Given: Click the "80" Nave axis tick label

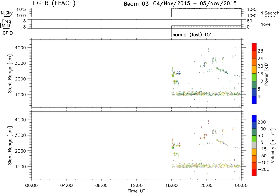Looking at the screenshot, I should (249, 21).
